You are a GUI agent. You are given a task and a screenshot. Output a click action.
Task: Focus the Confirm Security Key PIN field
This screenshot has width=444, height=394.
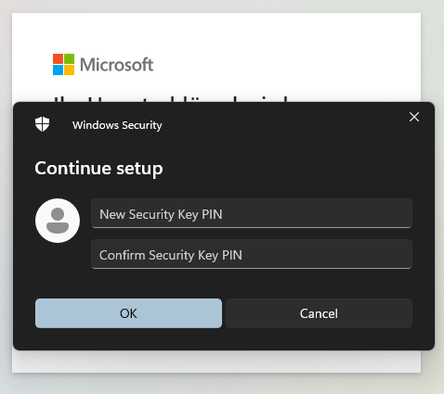tap(252, 254)
